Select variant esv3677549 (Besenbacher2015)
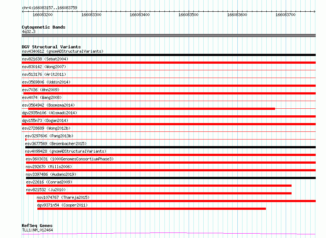 click(x=56, y=144)
